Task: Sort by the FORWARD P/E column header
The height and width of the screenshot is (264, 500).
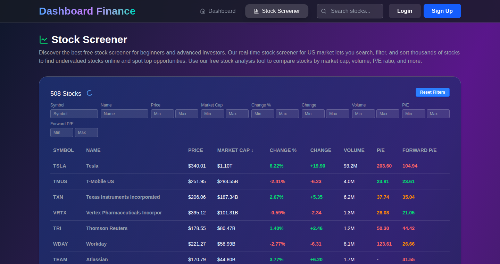Action: click(419, 150)
